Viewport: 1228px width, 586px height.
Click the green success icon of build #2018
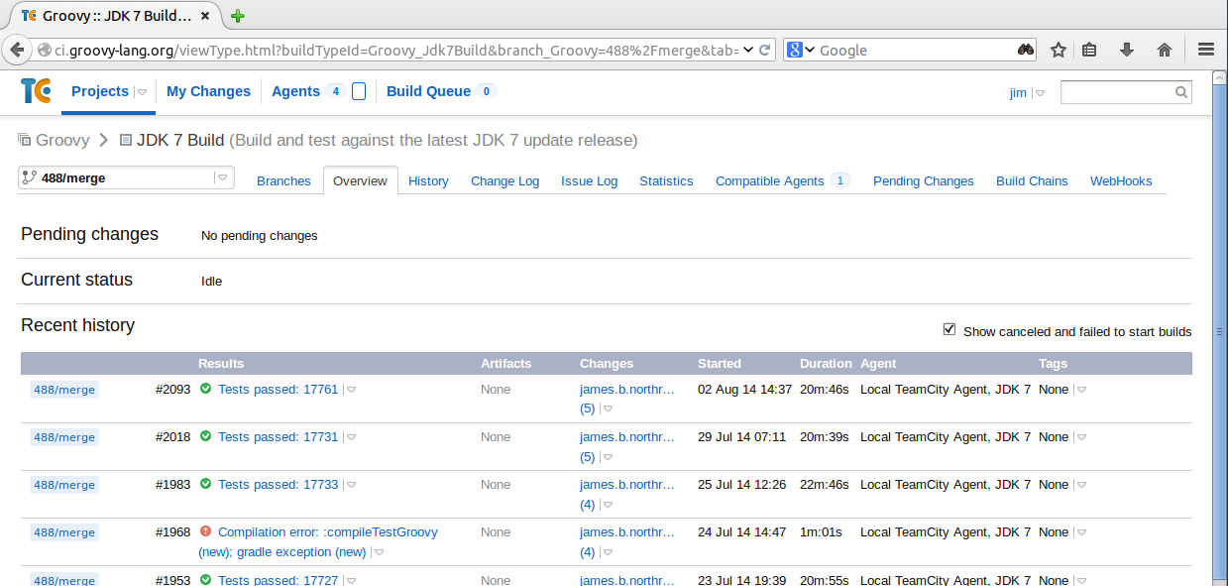206,436
